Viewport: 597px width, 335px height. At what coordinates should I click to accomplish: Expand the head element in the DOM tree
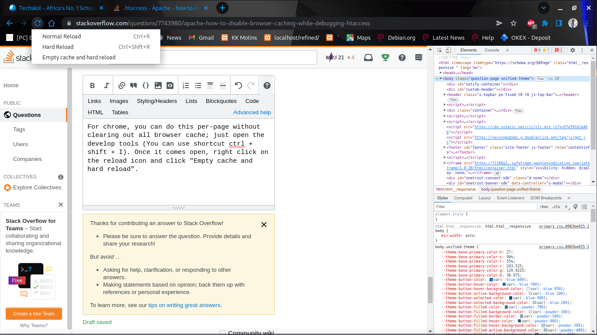(441, 73)
